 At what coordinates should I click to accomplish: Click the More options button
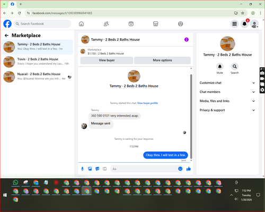[162, 60]
